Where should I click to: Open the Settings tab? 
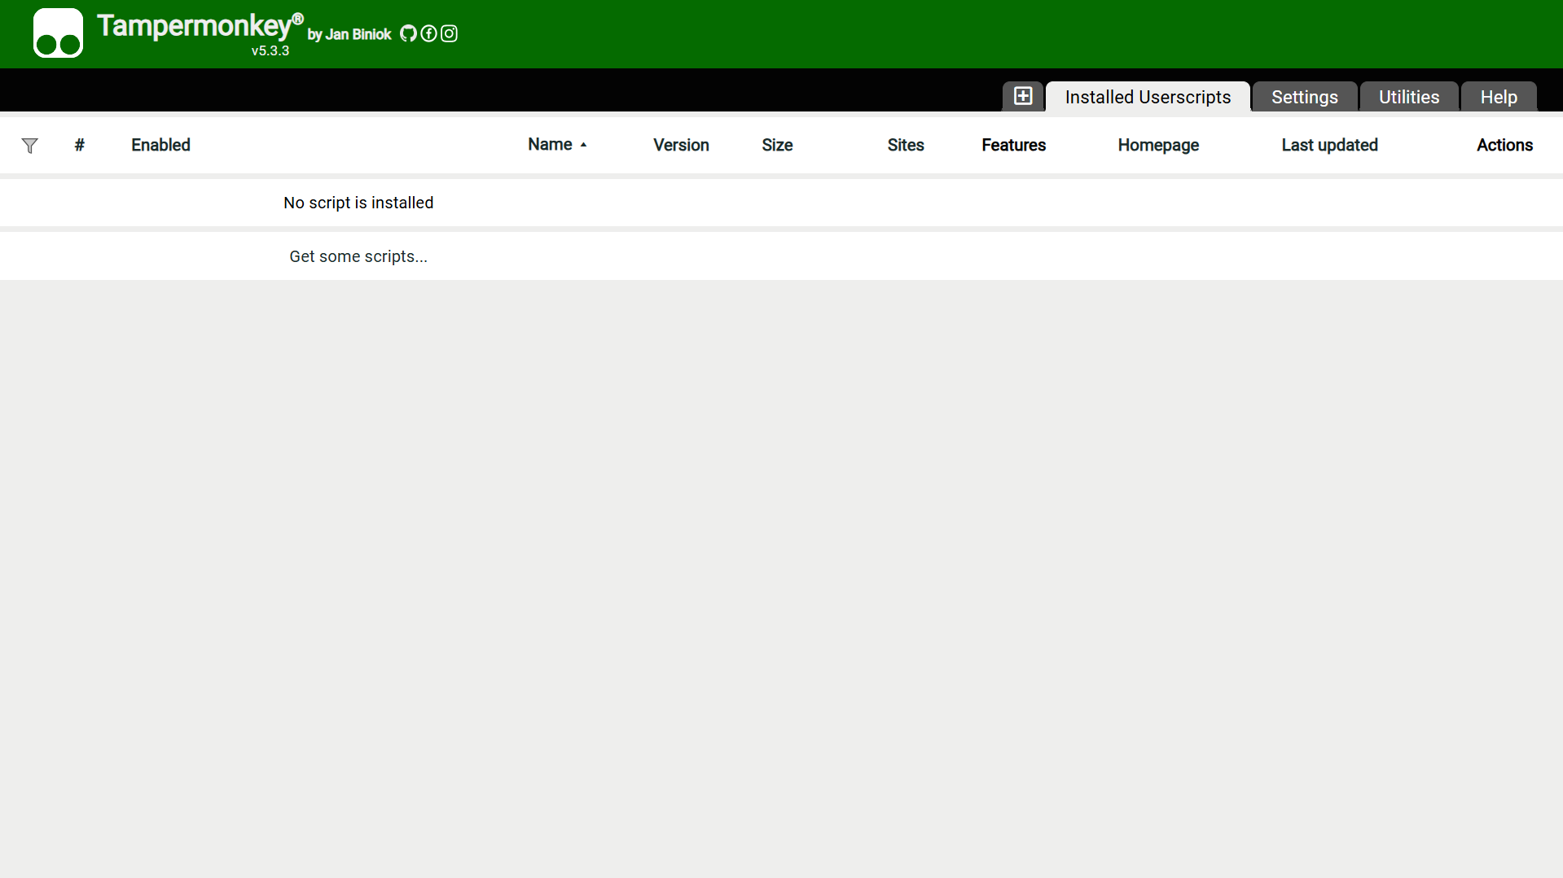(x=1304, y=97)
